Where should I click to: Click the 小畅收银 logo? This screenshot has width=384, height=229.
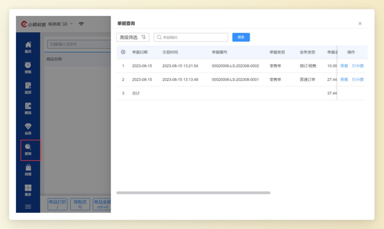(x=33, y=24)
